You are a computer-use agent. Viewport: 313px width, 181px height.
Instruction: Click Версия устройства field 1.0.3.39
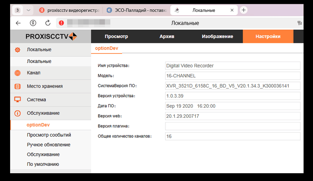coord(233,96)
